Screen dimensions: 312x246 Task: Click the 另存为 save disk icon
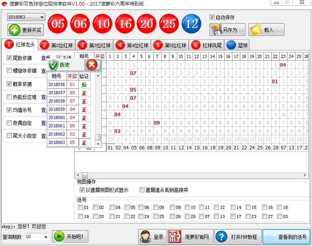pyautogui.click(x=216, y=30)
